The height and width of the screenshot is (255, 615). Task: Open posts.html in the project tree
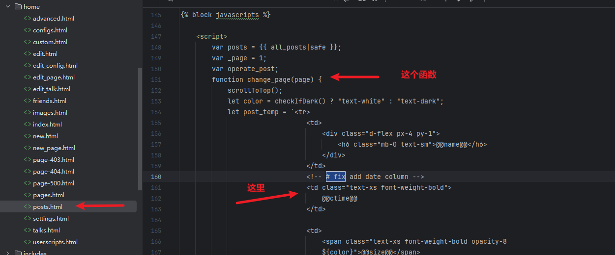[x=48, y=207]
